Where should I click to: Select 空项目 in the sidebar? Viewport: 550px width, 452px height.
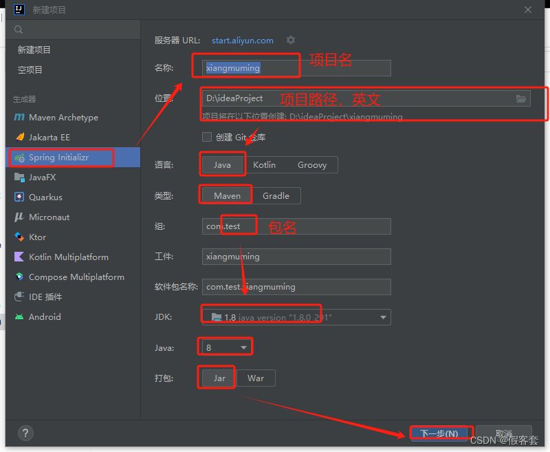(73, 70)
